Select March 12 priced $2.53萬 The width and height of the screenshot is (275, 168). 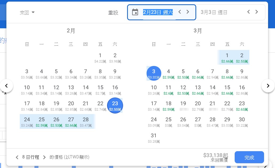pos(183,89)
